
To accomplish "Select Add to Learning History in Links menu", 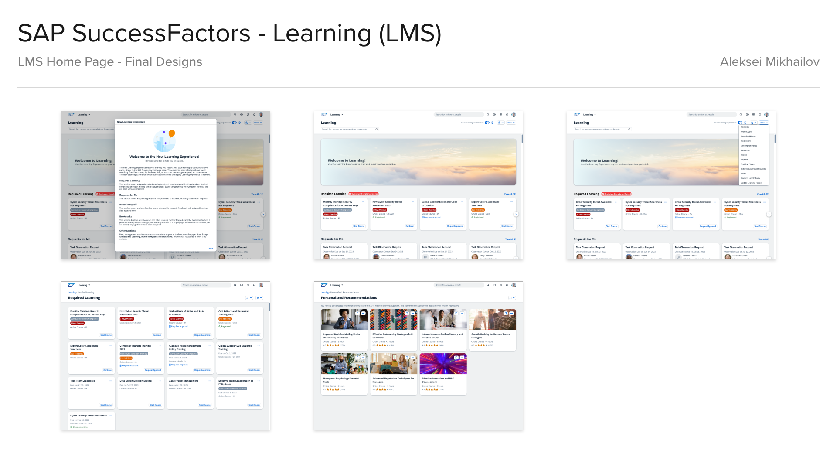I will 752,183.
